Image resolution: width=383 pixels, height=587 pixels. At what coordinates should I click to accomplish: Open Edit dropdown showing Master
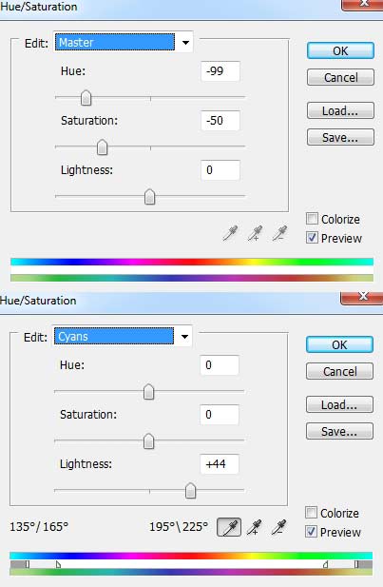[x=124, y=42]
